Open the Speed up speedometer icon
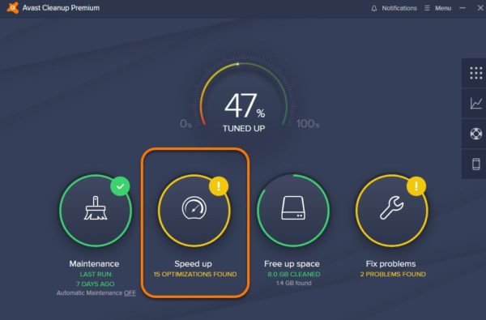 [194, 207]
